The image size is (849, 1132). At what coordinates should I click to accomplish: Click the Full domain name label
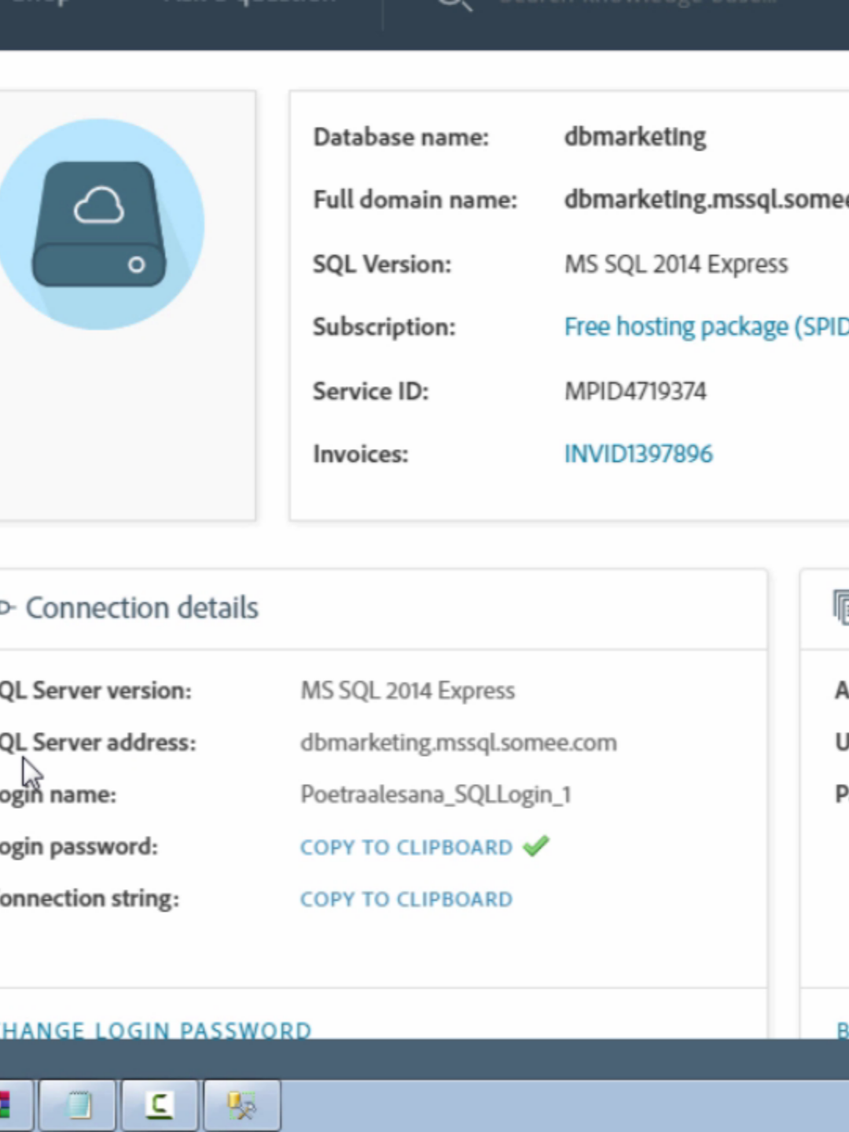(415, 200)
